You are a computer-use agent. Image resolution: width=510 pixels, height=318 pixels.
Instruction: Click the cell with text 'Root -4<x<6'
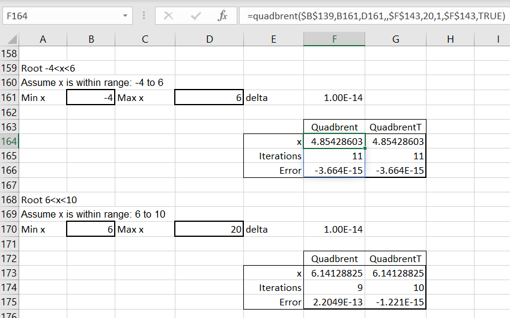[x=43, y=69]
